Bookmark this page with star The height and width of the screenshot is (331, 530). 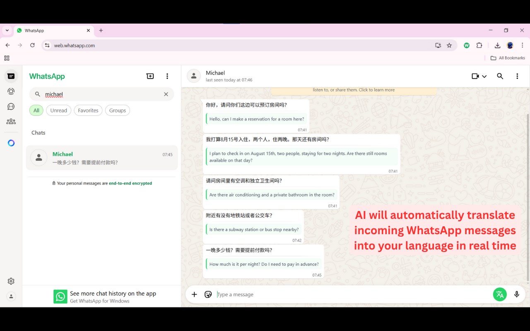(x=449, y=46)
